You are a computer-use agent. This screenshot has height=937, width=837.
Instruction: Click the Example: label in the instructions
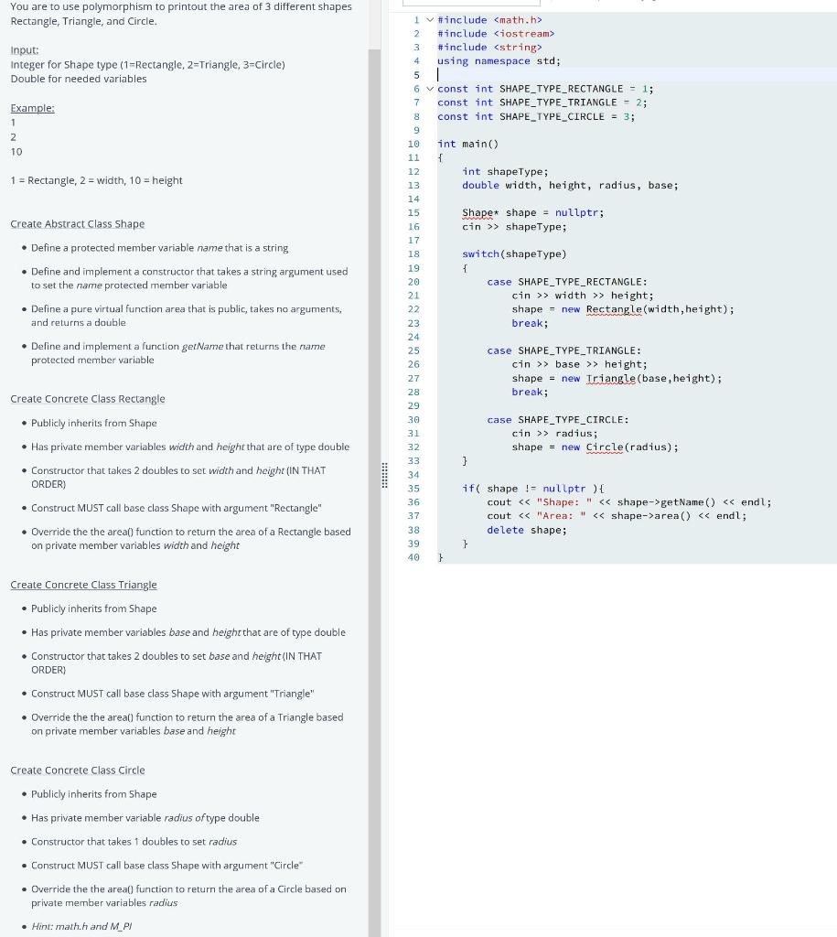point(32,107)
